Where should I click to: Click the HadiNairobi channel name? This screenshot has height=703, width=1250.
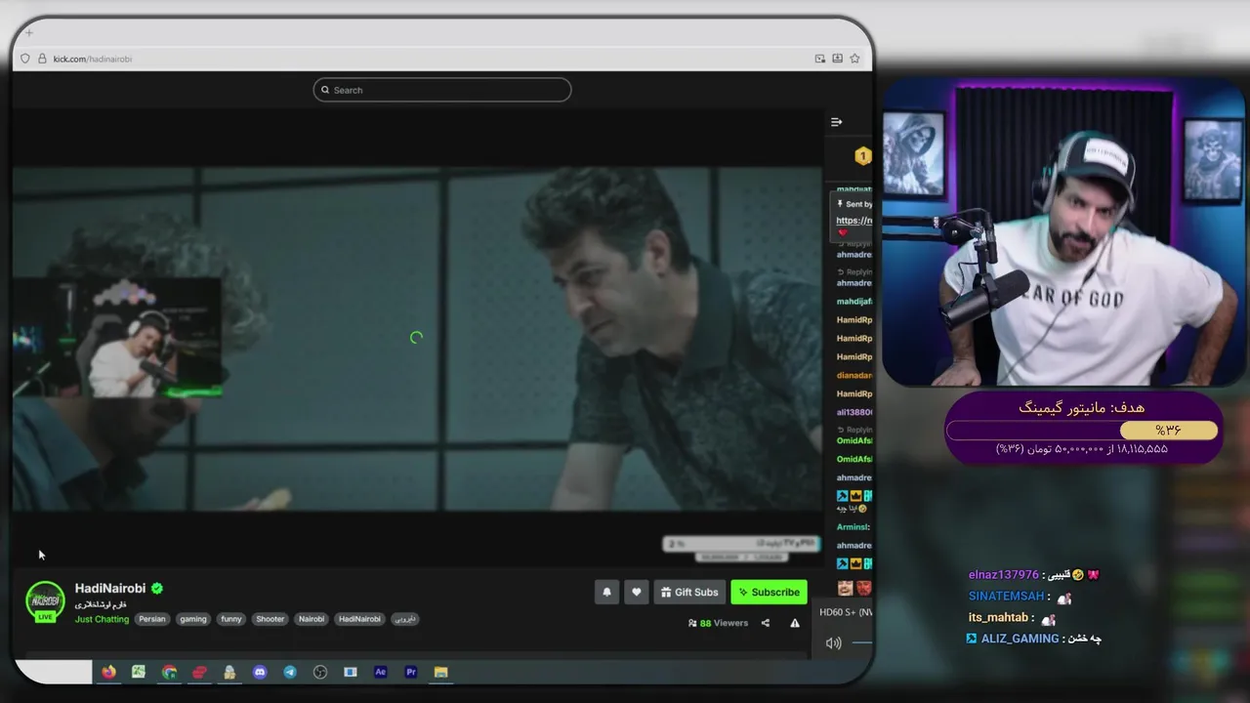click(110, 588)
